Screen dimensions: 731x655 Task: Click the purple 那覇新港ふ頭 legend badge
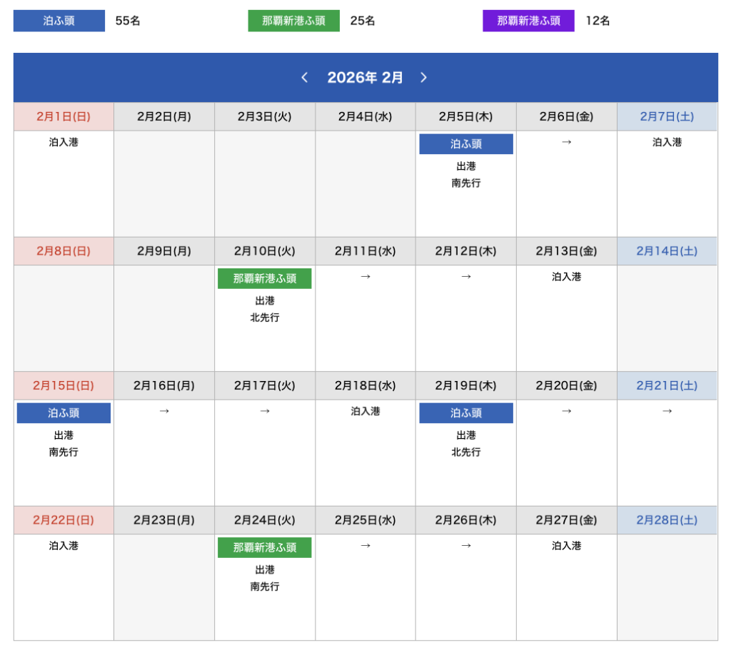[x=528, y=21]
